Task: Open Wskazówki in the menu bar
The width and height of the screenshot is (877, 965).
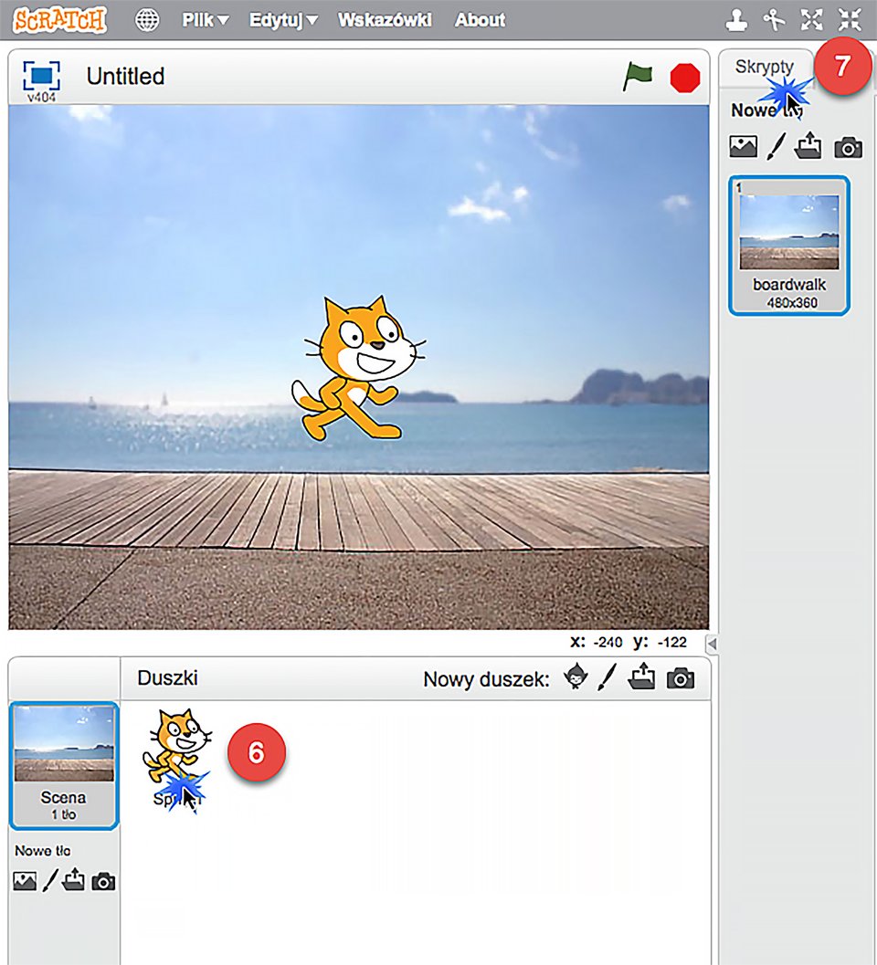Action: coord(385,20)
